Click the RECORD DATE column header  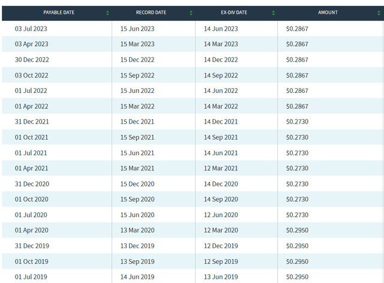coord(151,13)
